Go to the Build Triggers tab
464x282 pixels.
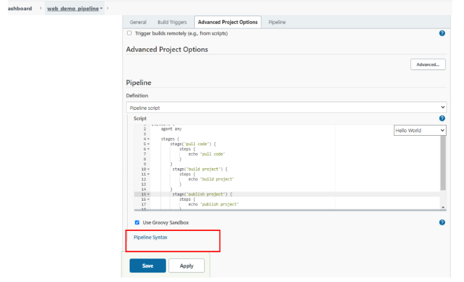[x=171, y=22]
